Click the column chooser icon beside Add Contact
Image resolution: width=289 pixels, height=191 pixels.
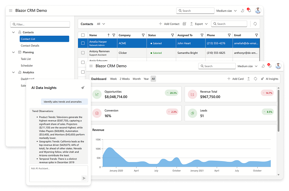184,24
